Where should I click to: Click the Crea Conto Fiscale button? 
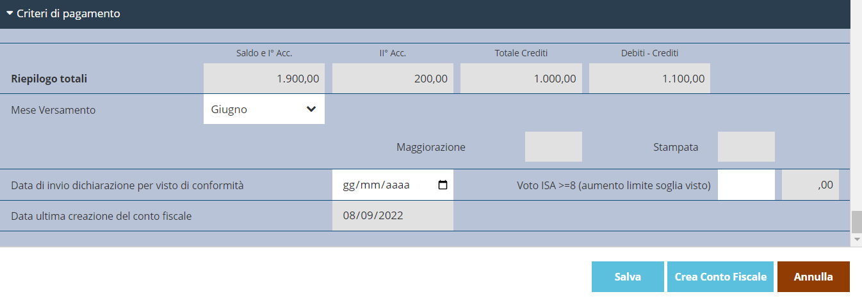pyautogui.click(x=720, y=277)
